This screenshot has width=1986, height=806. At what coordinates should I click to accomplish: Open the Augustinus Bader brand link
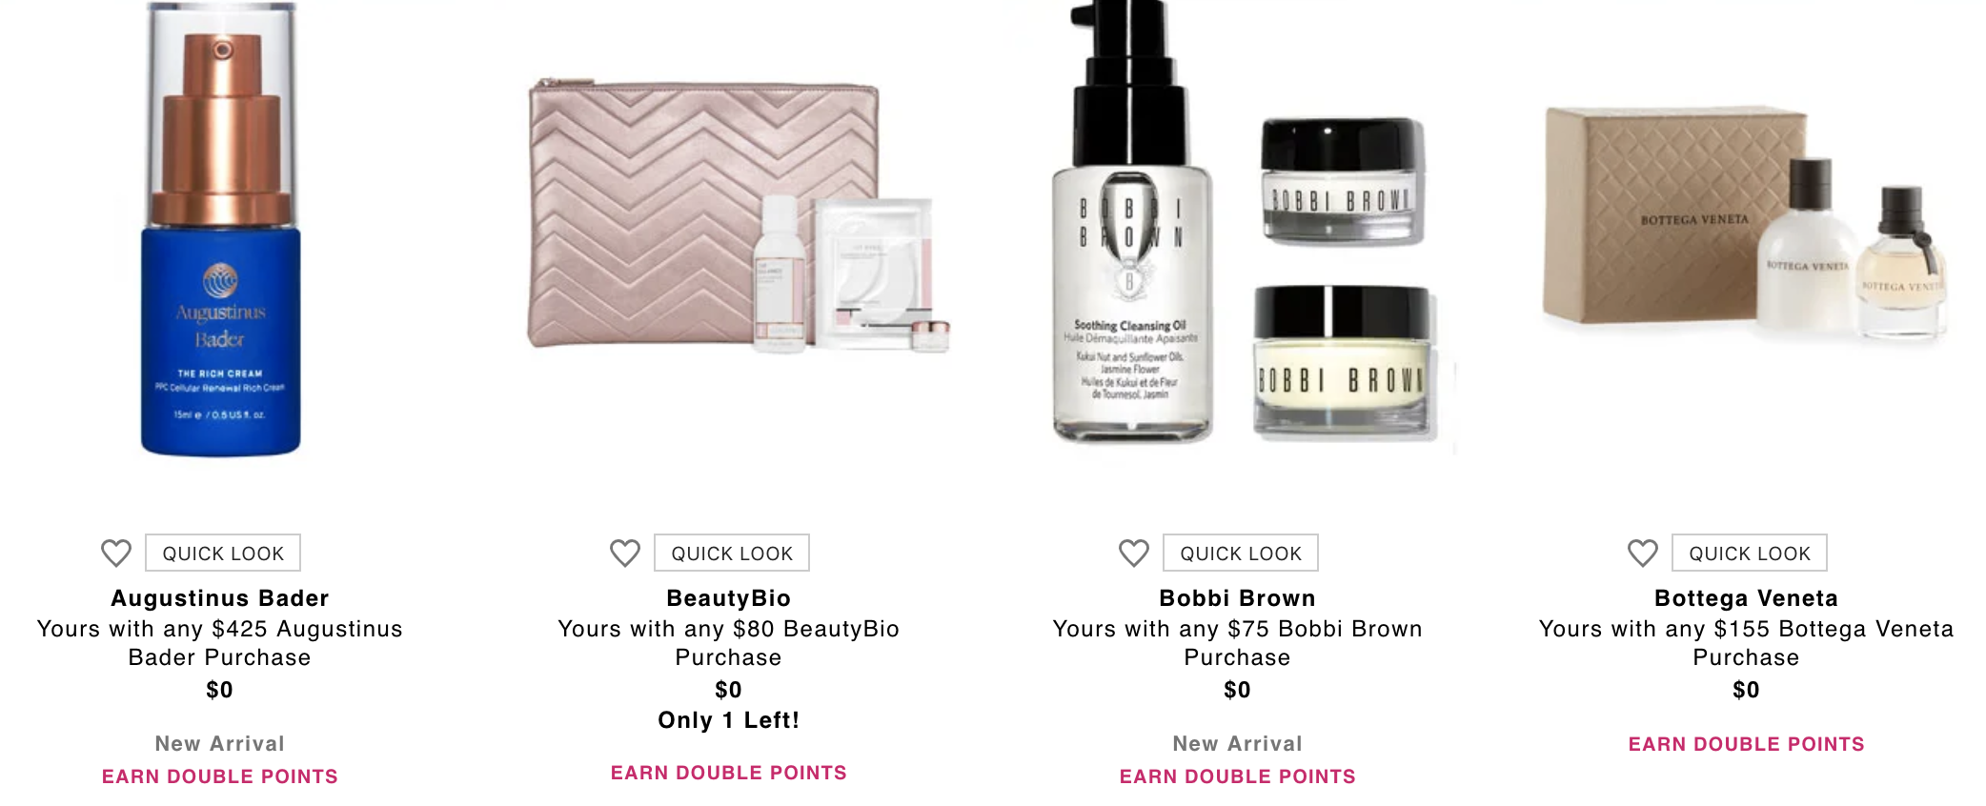click(220, 598)
